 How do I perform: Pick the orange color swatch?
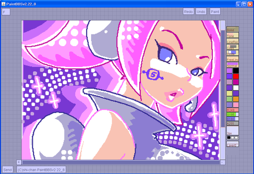coord(236,99)
